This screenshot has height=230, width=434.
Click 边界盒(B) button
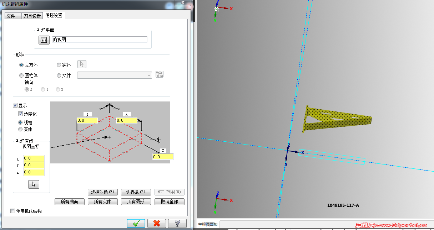136,192
